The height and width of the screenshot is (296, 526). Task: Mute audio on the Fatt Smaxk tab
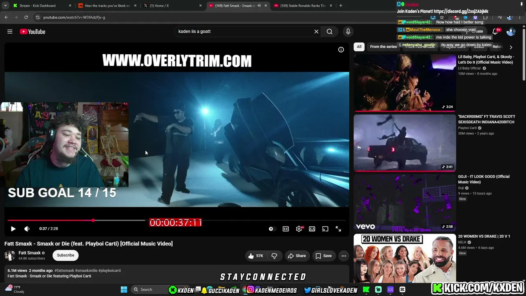click(259, 6)
